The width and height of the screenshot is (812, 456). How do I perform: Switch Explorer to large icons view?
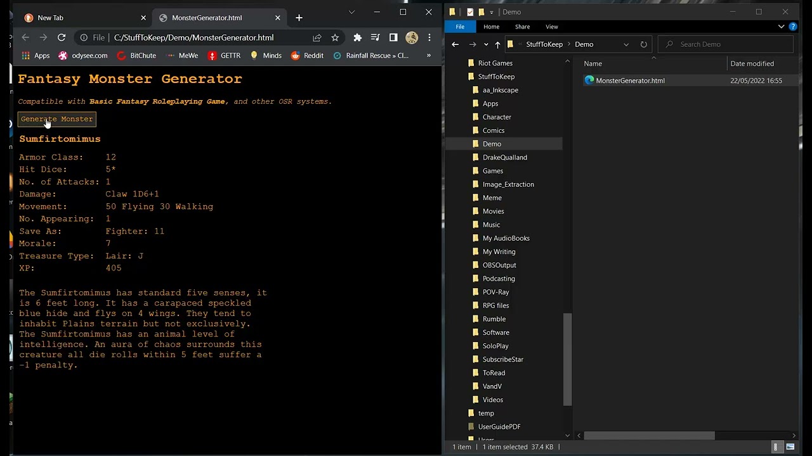point(790,447)
